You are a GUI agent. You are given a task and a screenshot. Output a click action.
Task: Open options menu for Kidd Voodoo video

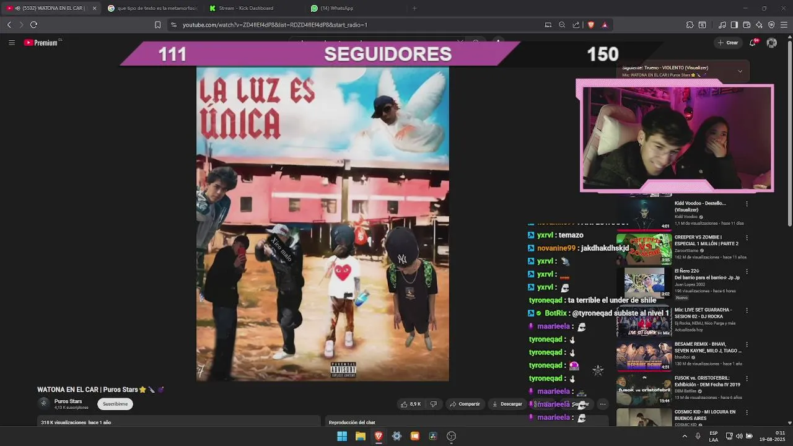(747, 204)
